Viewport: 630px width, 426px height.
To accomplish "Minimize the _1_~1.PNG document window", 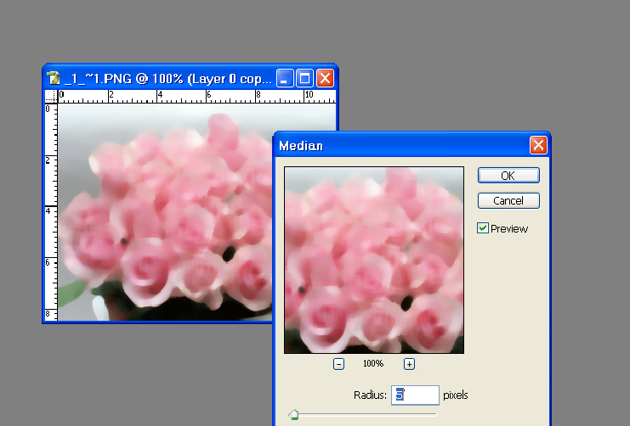I will point(285,78).
